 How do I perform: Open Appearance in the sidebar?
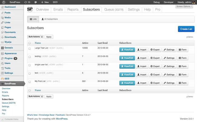coord(11,53)
